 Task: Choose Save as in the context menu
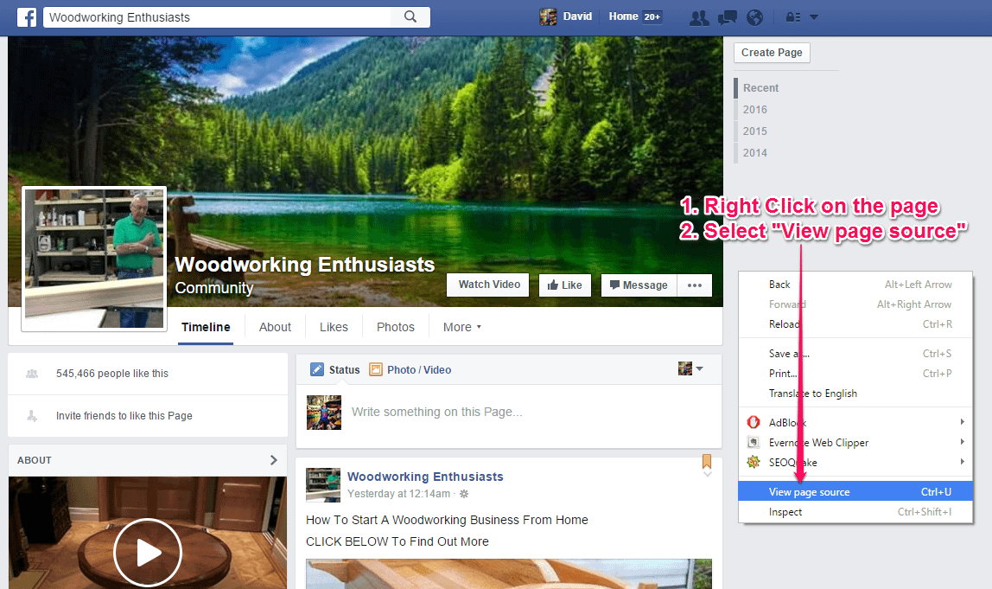pos(855,354)
